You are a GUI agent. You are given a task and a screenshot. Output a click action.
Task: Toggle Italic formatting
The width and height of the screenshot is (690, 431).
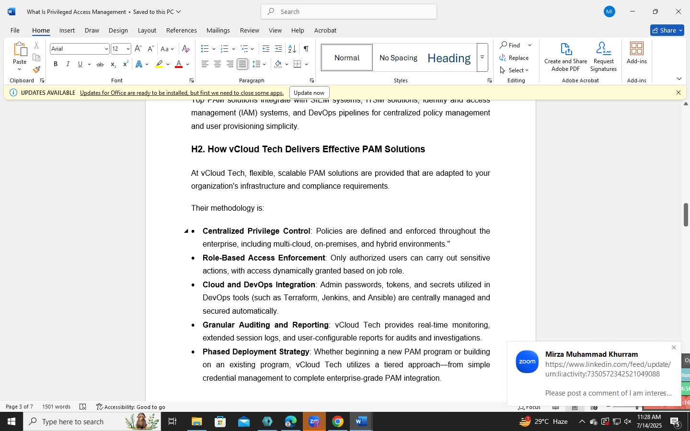(68, 64)
